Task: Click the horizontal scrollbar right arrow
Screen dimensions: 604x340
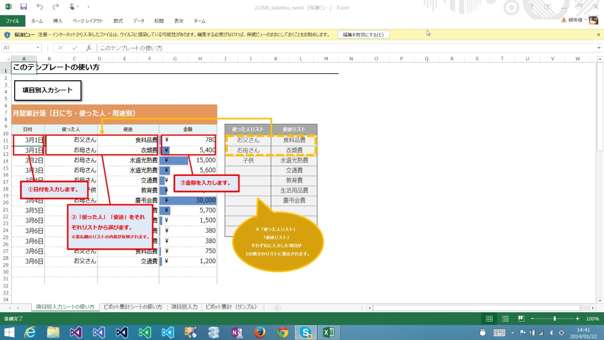Action: coord(593,308)
